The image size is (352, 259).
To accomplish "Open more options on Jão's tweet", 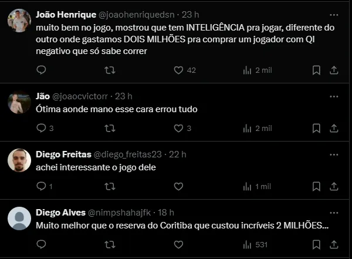I will point(334,96).
